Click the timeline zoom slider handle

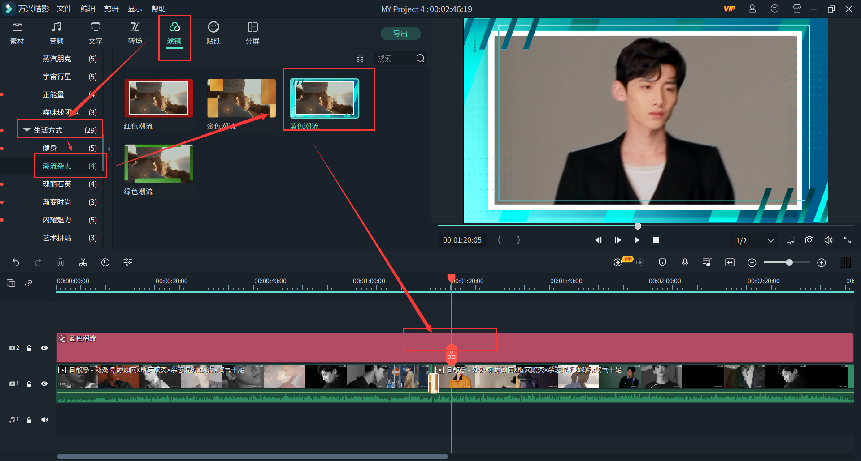coord(789,263)
